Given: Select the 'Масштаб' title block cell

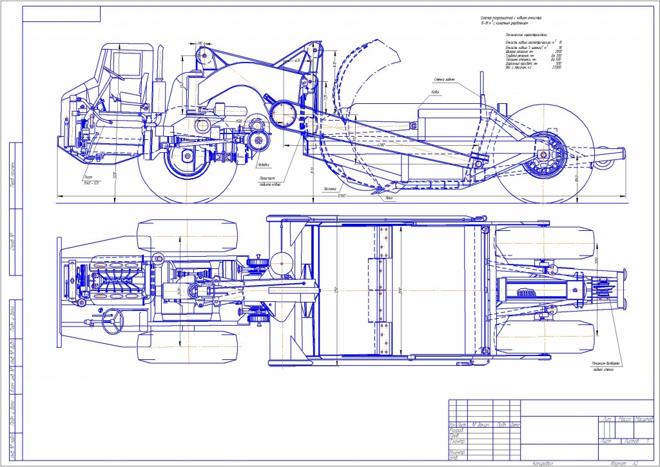Looking at the screenshot, I should click(x=644, y=419).
